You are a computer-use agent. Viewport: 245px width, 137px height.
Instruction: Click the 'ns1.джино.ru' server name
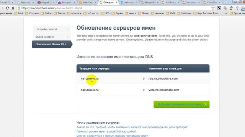90,79
